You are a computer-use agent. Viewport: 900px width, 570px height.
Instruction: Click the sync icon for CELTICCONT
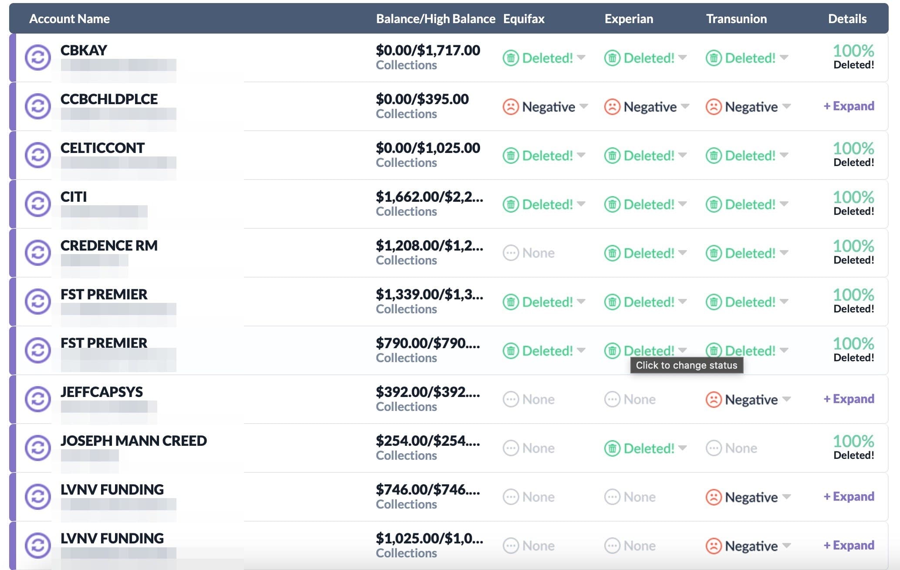pyautogui.click(x=38, y=155)
